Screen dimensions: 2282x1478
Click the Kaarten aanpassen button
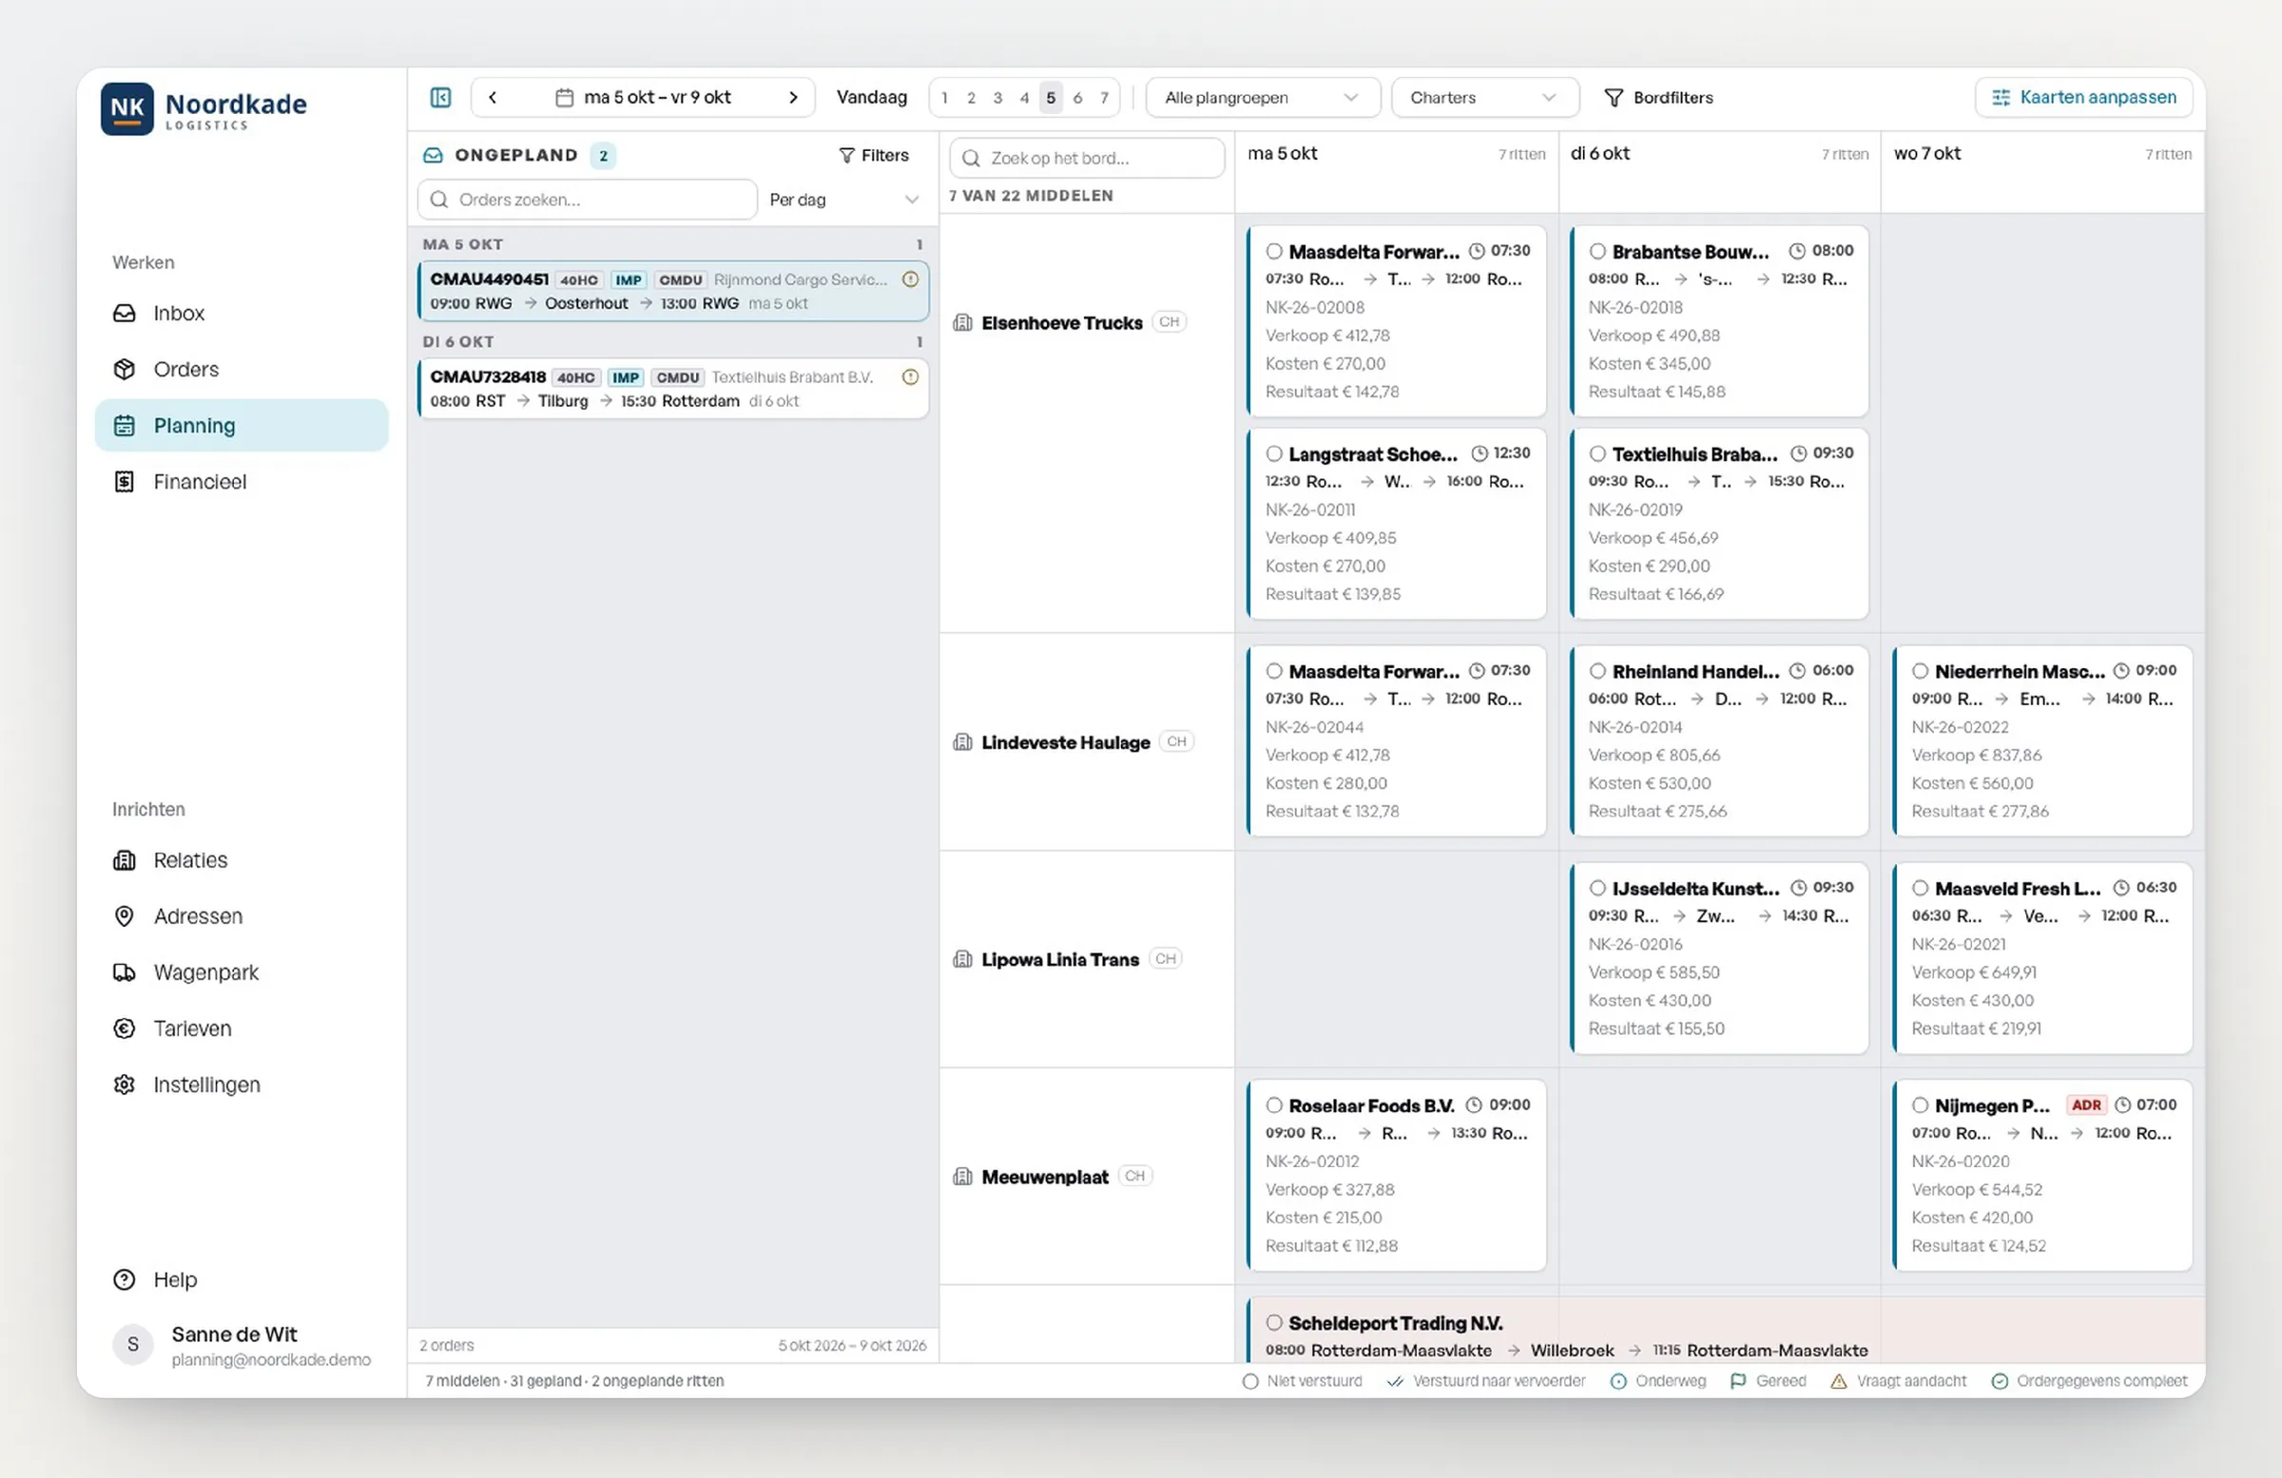coord(2083,97)
